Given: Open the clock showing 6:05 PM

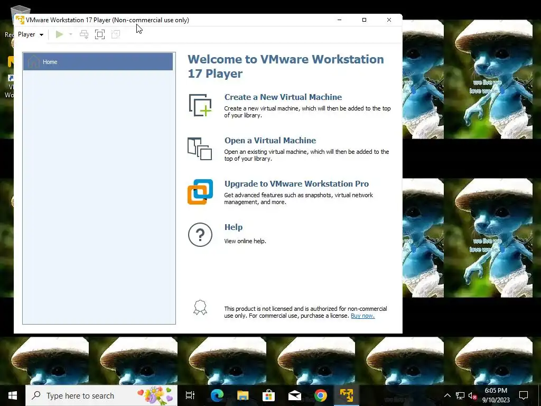Looking at the screenshot, I should tap(496, 395).
